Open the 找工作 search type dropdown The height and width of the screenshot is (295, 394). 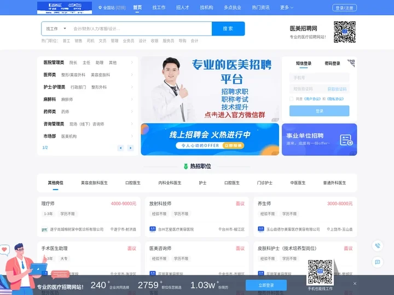pos(56,28)
